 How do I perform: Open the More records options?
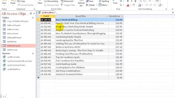(103, 5)
